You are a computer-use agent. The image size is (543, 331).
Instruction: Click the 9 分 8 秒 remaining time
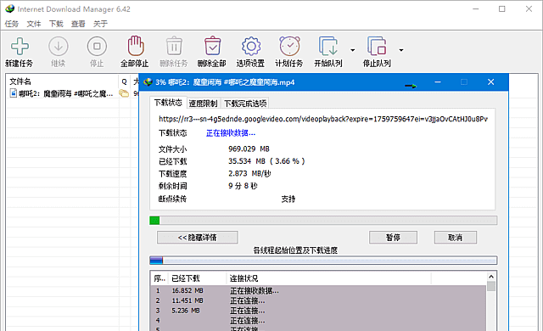243,186
